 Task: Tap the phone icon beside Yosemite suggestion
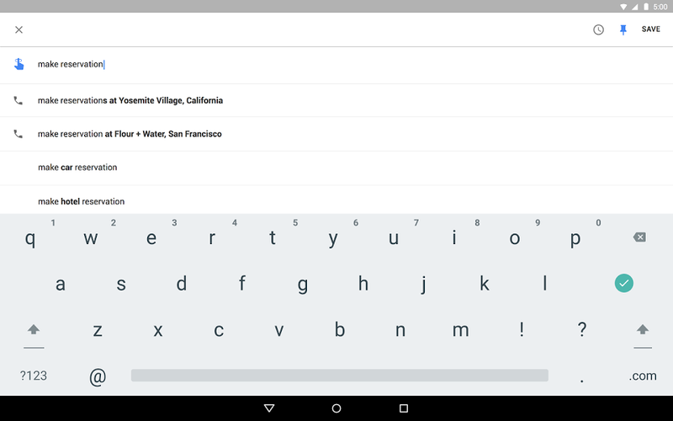click(18, 100)
